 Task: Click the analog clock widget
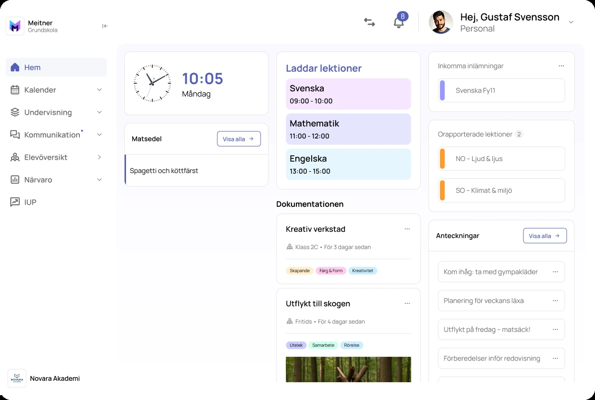pyautogui.click(x=152, y=83)
